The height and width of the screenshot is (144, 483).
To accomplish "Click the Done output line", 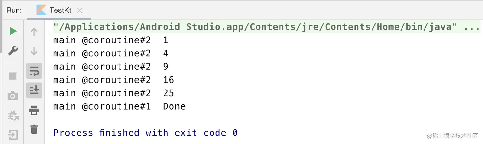I will pyautogui.click(x=119, y=106).
